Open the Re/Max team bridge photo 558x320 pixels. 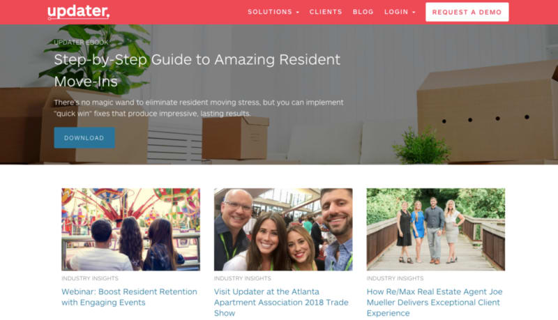(435, 229)
